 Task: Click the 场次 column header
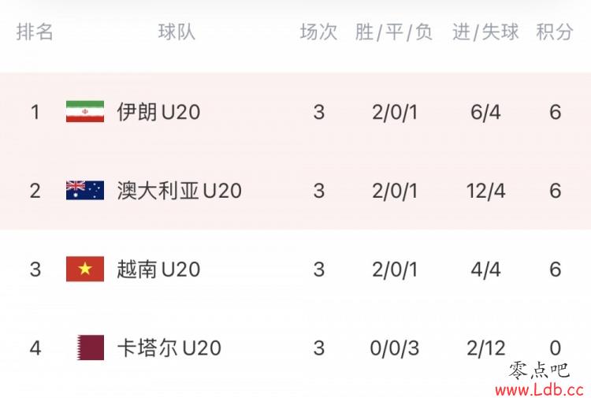coord(319,32)
